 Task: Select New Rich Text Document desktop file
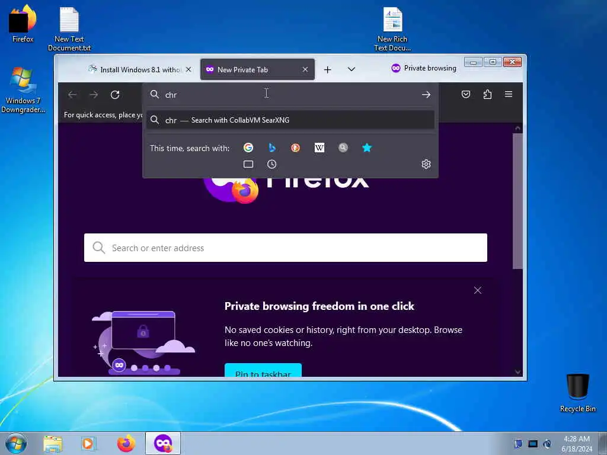click(392, 29)
